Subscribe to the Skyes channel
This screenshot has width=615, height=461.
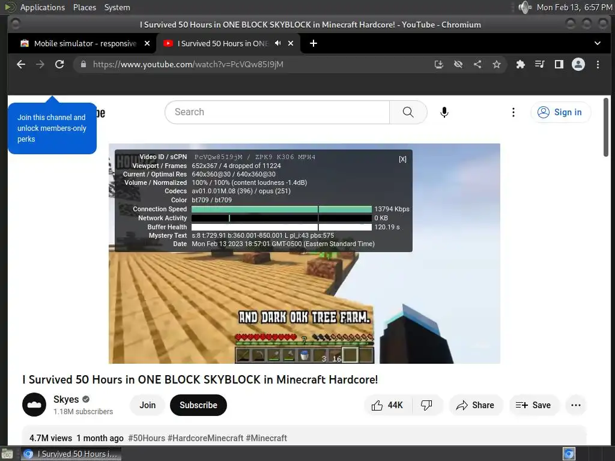pos(198,405)
